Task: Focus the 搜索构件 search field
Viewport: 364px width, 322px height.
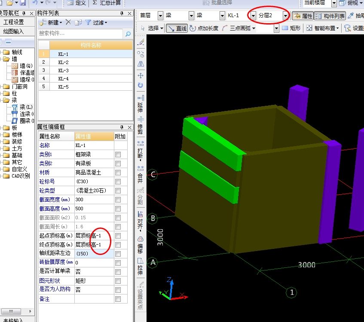Action: point(80,34)
